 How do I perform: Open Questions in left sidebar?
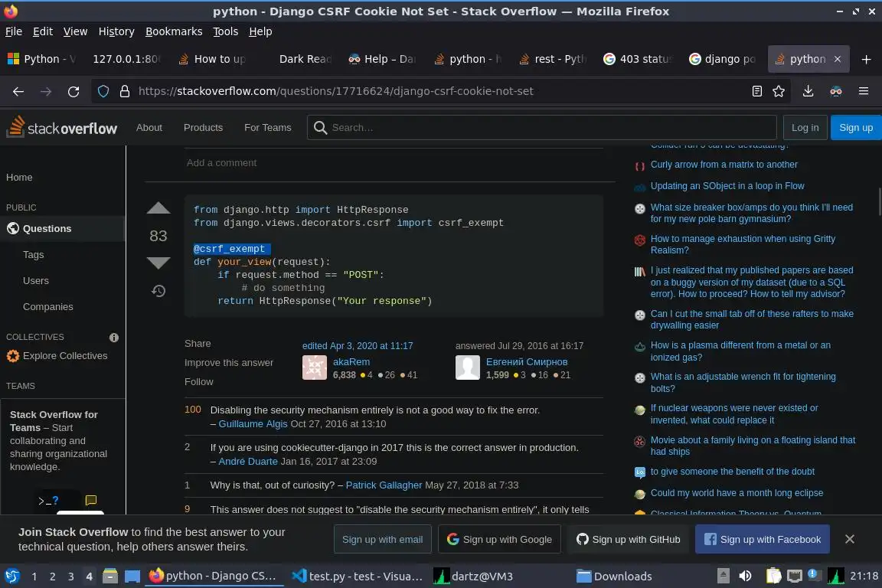point(63,228)
